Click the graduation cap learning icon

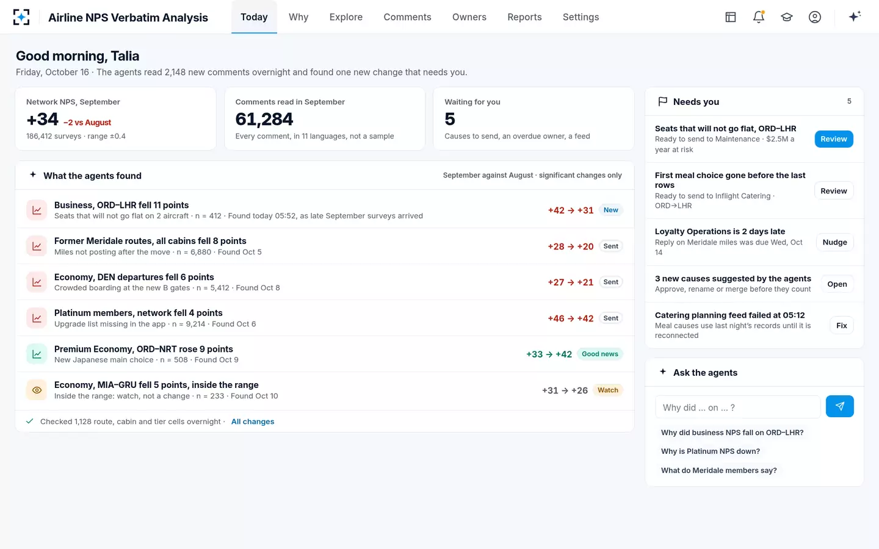click(x=787, y=17)
